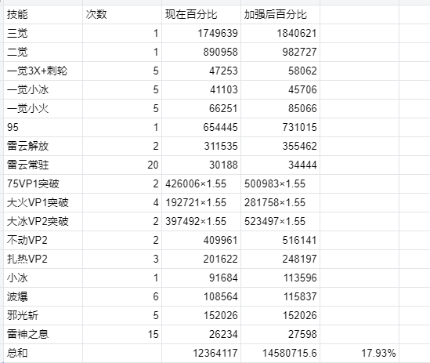Click the cell 一觉3X+刺轮
The height and width of the screenshot is (363, 430).
click(x=43, y=71)
